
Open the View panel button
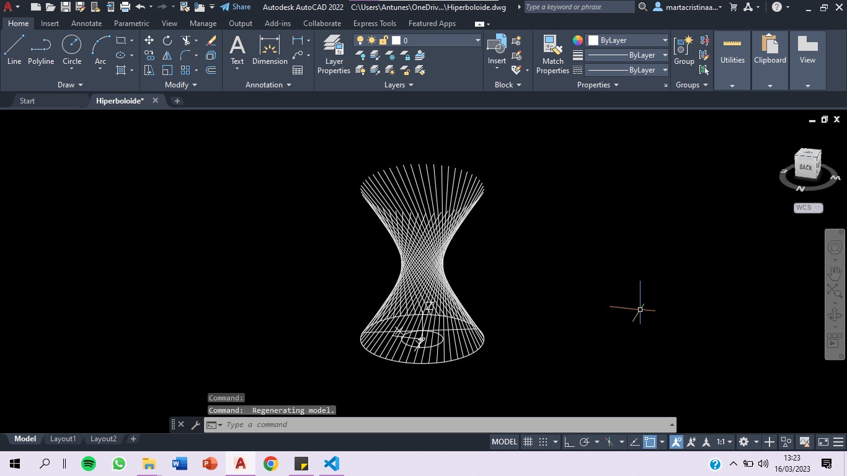pos(807,60)
